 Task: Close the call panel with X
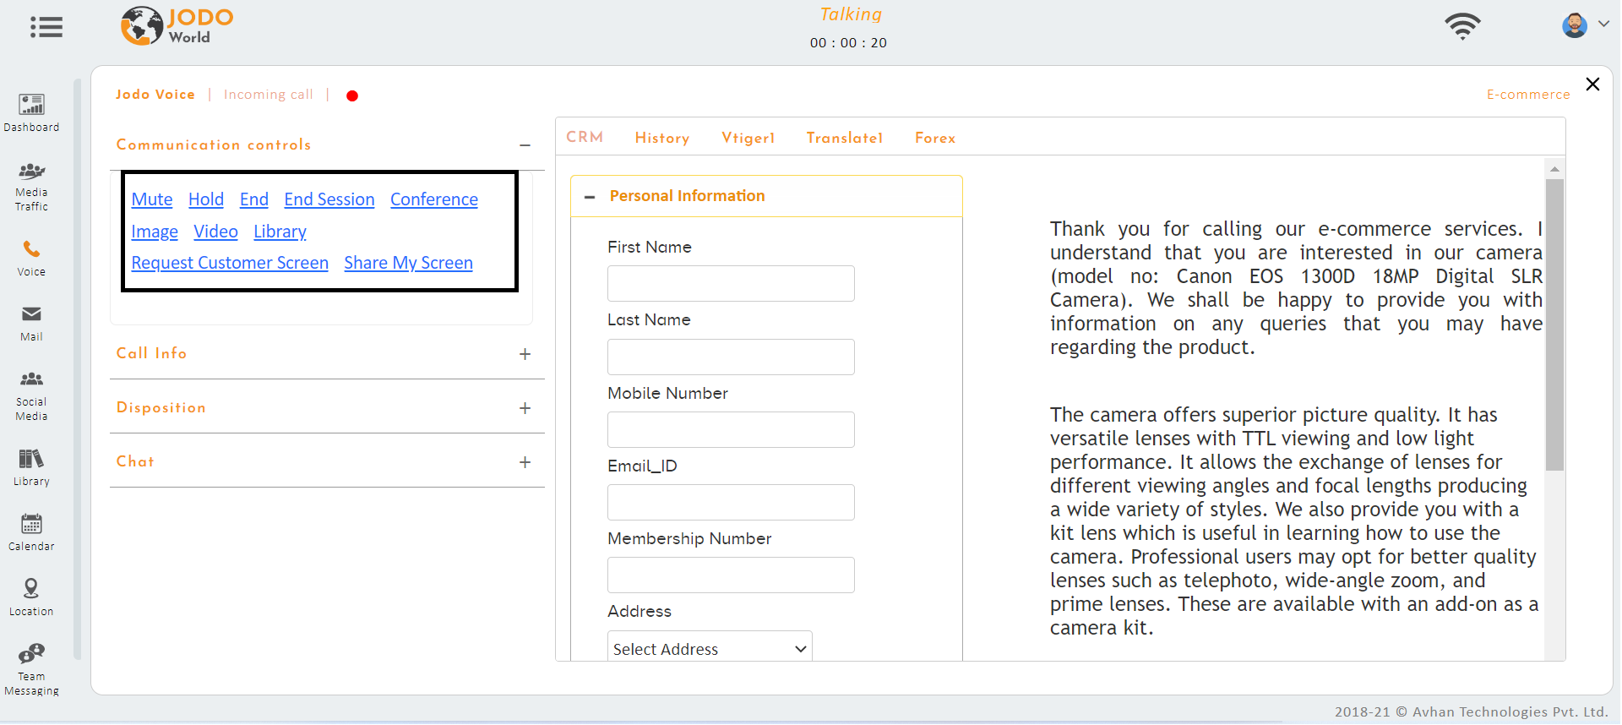1592,84
